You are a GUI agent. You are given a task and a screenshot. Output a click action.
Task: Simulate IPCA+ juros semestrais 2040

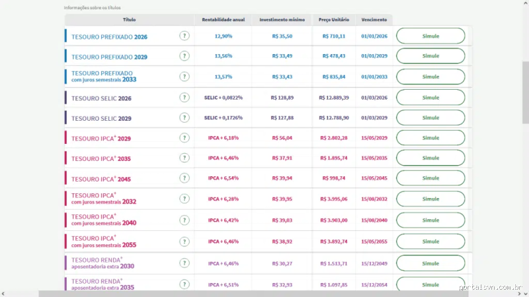pos(430,220)
